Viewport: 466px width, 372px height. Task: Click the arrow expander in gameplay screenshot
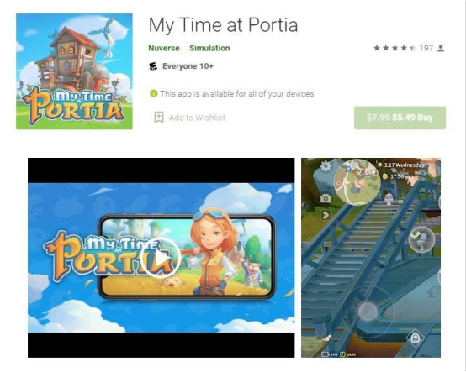(x=326, y=215)
